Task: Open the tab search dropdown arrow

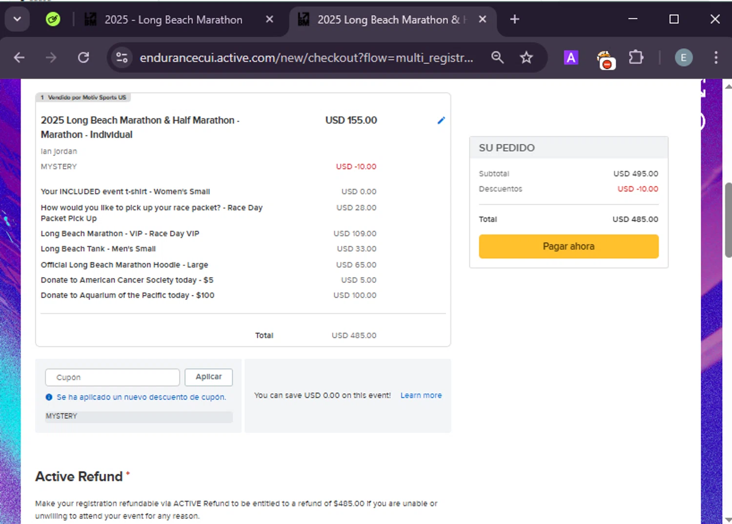Action: pos(17,19)
